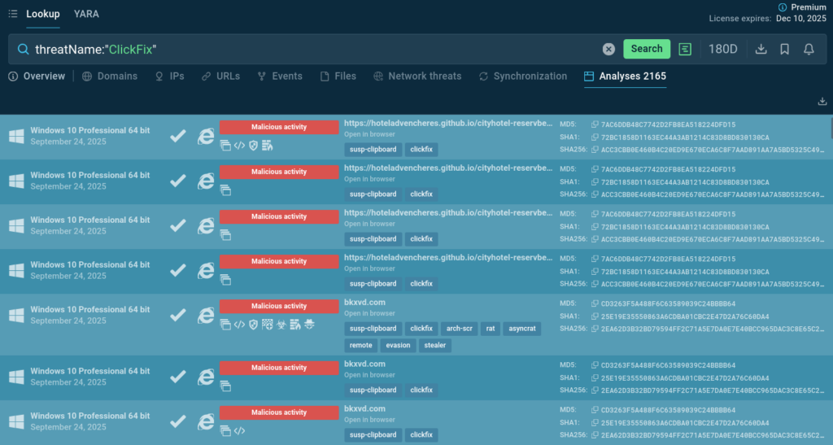
Task: Click the export icon above results list
Action: pyautogui.click(x=822, y=102)
